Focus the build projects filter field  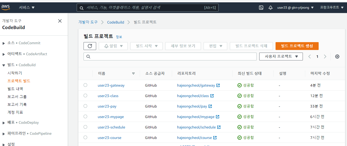click(170, 57)
